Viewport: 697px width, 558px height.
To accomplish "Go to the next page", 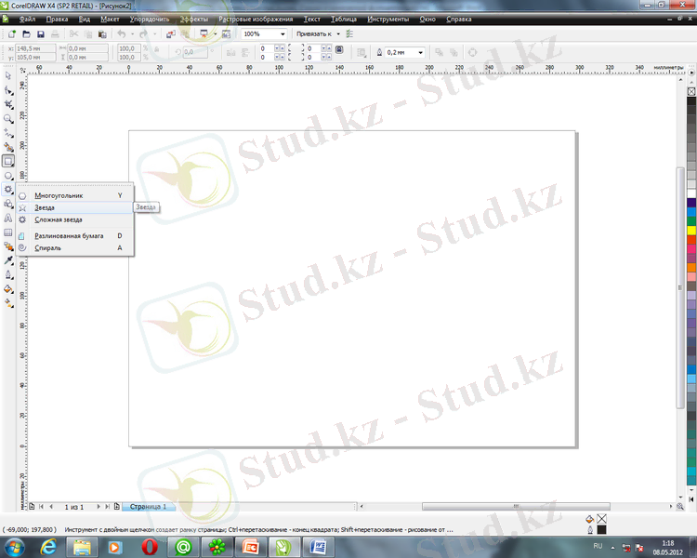I will [99, 506].
